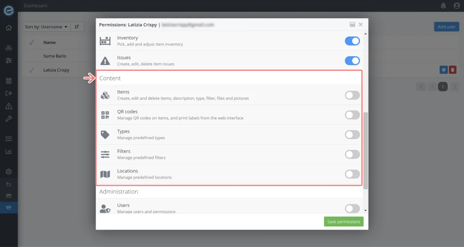Image resolution: width=464 pixels, height=247 pixels.
Task: Open the calendar icon in sidebar
Action: pyautogui.click(x=9, y=81)
